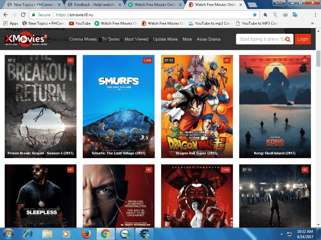Open a new browser tab
321x240 pixels.
click(252, 5)
